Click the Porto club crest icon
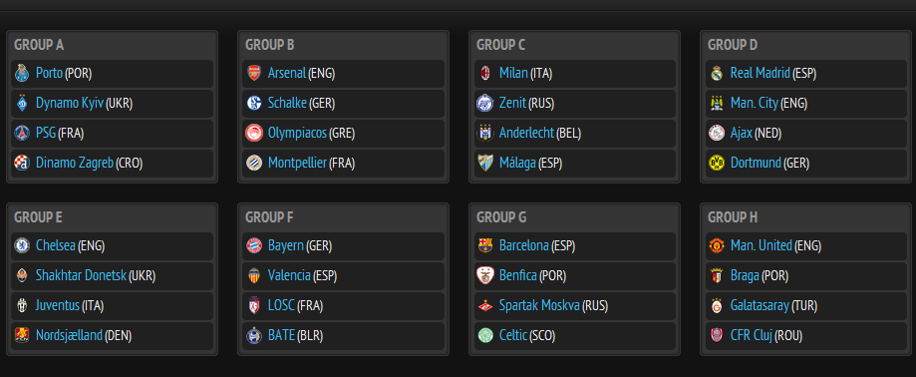This screenshot has height=377, width=916. (x=22, y=73)
